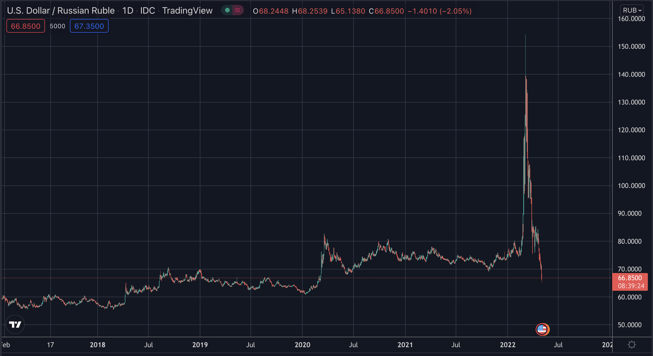Click the green market status dot

click(227, 10)
